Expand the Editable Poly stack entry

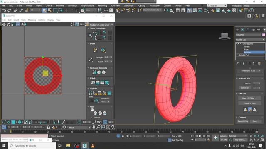tap(237, 55)
